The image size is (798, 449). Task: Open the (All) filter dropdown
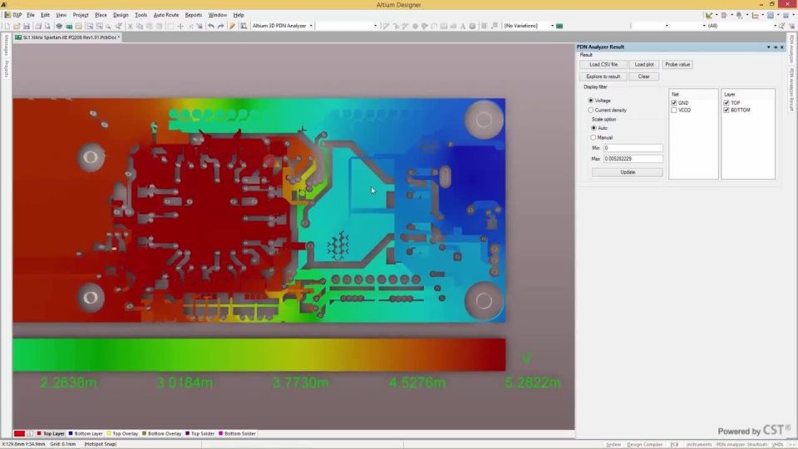[x=775, y=26]
